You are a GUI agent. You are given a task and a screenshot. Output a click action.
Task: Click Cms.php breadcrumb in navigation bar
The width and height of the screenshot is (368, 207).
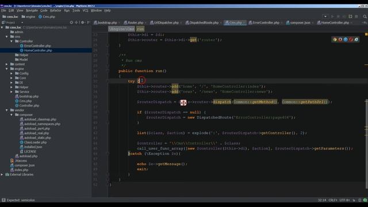tap(47, 17)
